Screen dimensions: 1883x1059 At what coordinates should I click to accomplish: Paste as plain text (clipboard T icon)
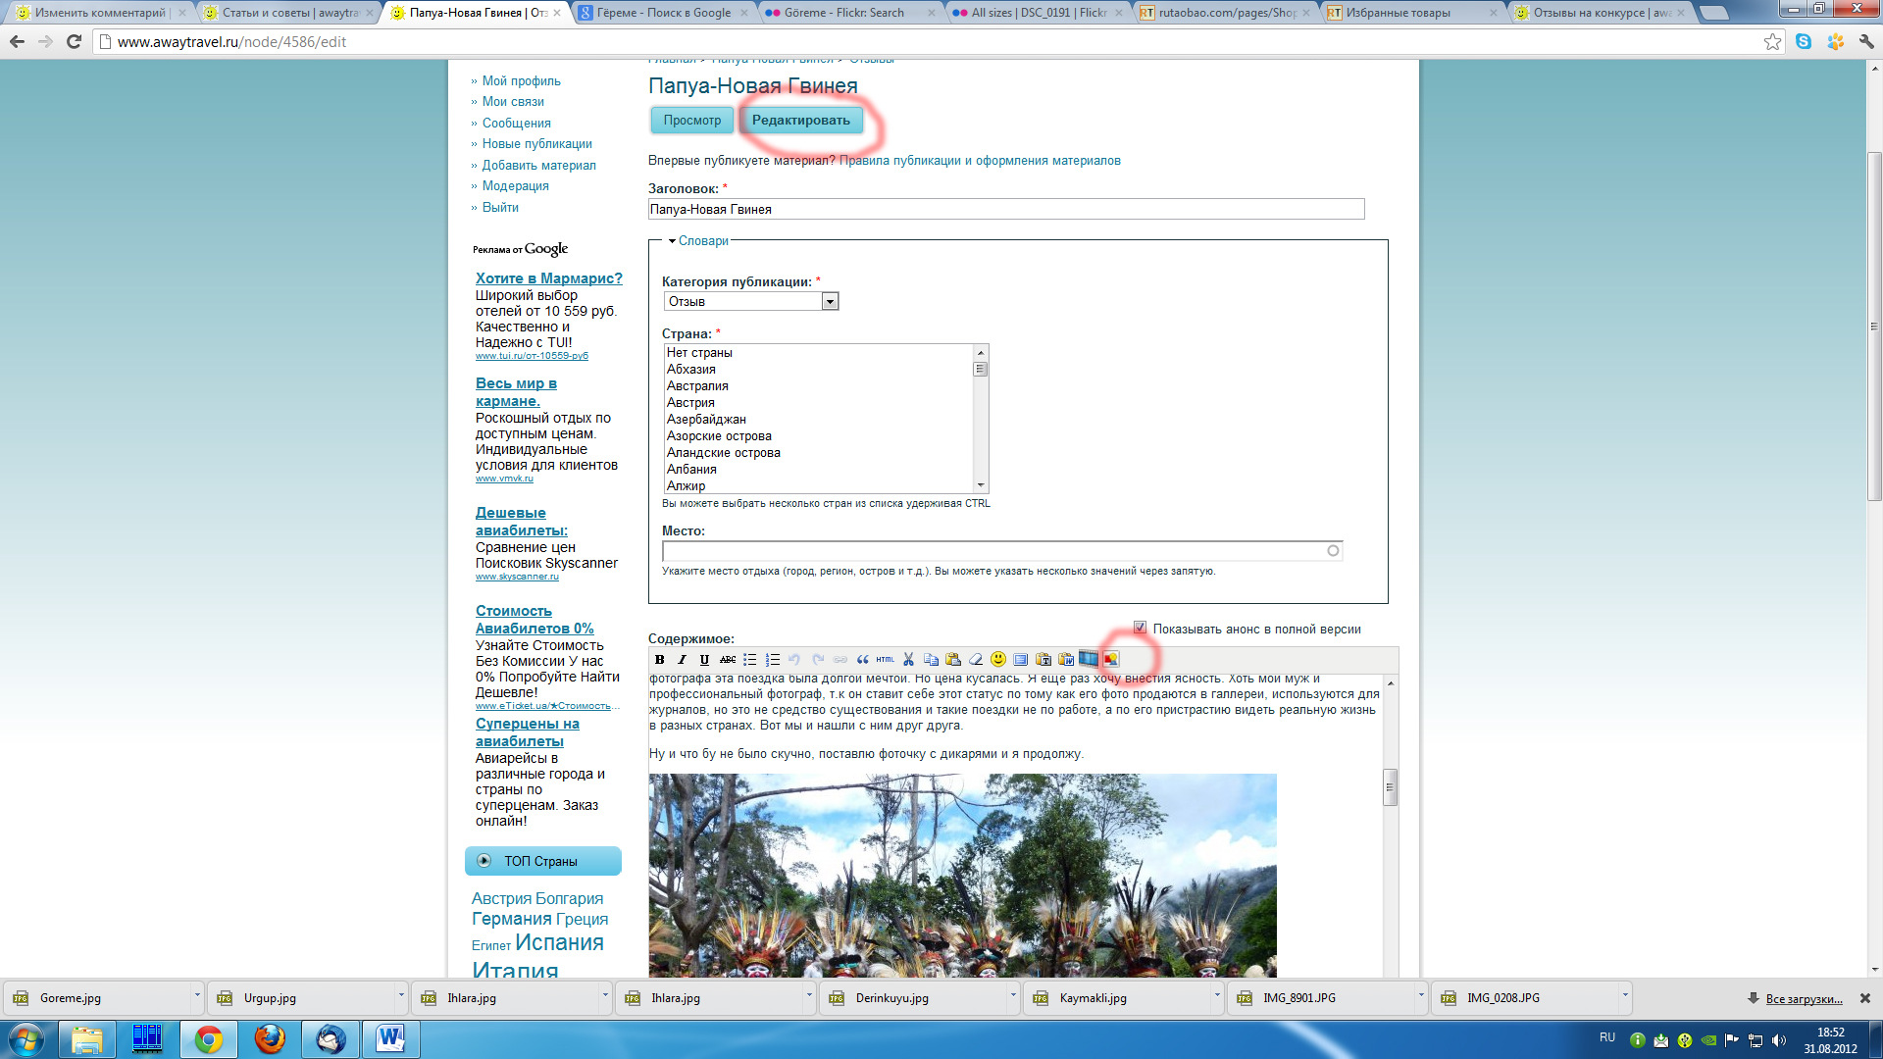pos(1043,659)
